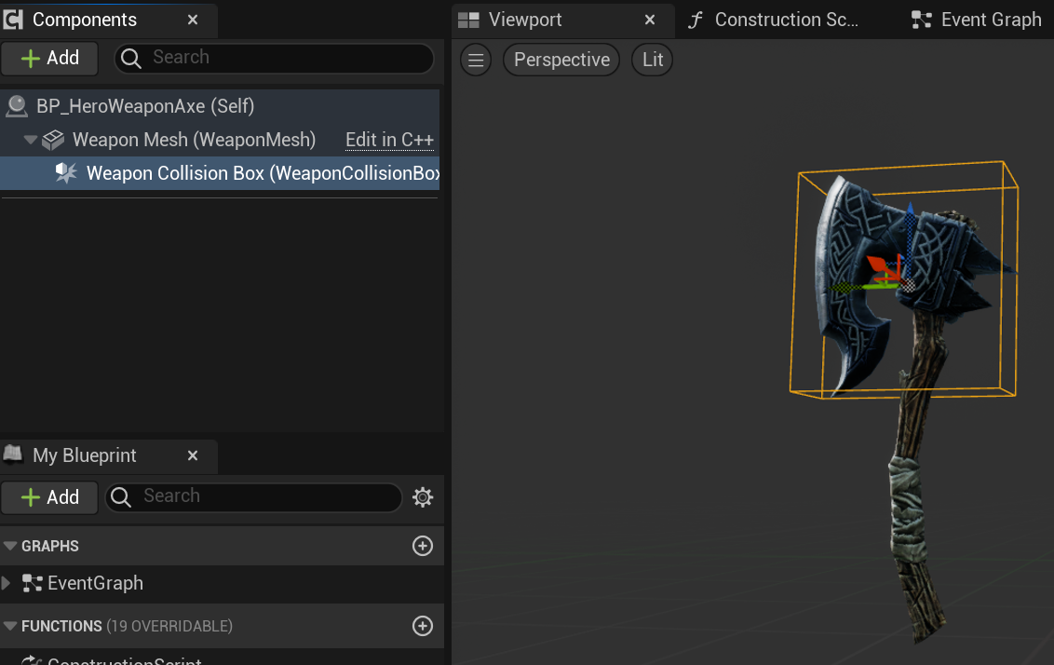Viewport: 1054px width, 665px height.
Task: Collapse the FUNCTIONS section
Action: click(10, 626)
